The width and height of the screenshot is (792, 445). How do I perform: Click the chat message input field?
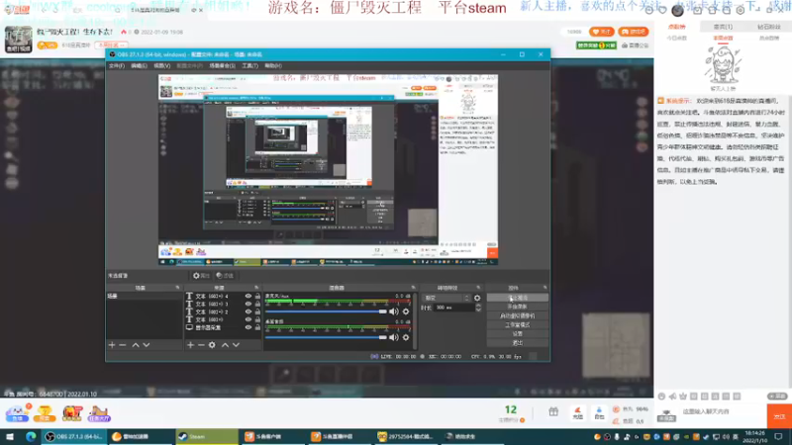pos(722,411)
